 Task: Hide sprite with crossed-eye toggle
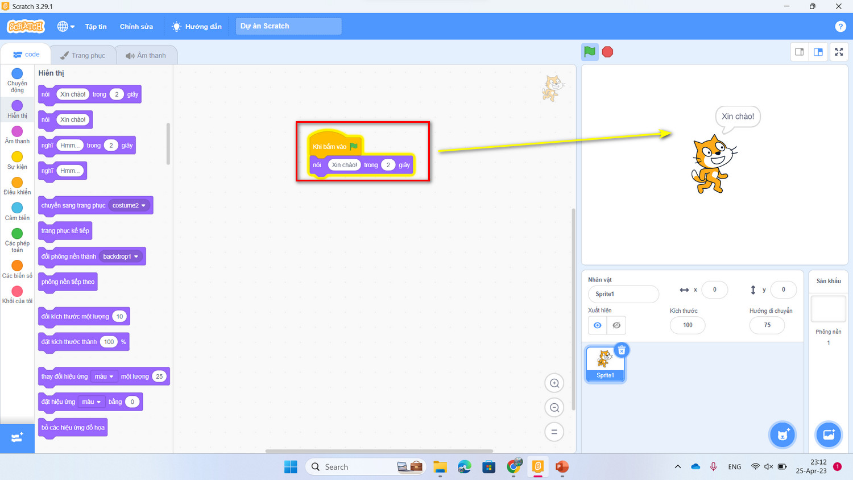point(616,325)
